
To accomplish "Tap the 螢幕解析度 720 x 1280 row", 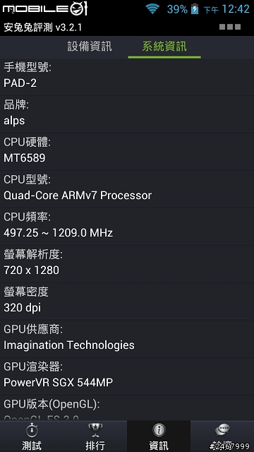I will pos(127,263).
